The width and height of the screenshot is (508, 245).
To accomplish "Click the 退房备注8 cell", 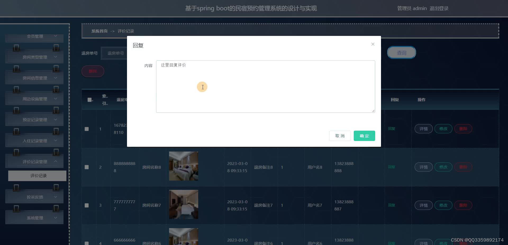I will pos(263,167).
